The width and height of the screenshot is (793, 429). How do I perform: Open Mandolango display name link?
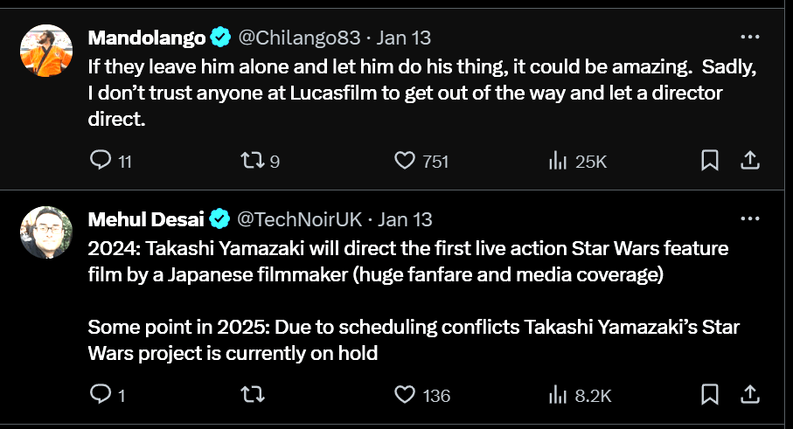[x=147, y=38]
